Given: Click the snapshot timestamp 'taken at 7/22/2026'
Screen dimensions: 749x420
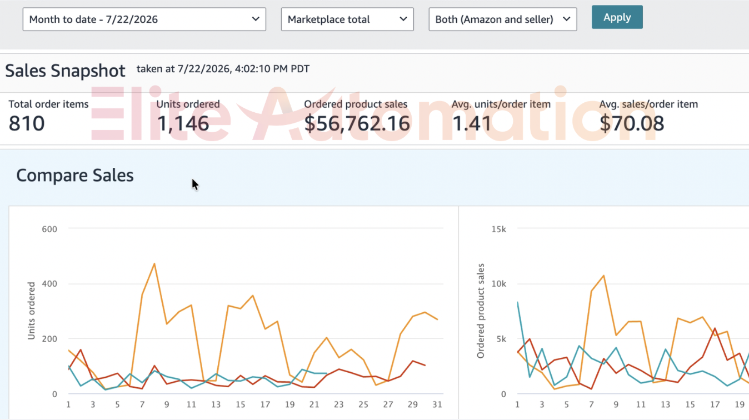Looking at the screenshot, I should [x=223, y=69].
